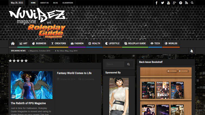Focus the sidebar Search input field

[x=115, y=64]
